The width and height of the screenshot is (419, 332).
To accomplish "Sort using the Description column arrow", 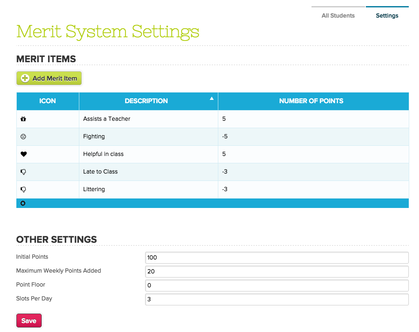I will coord(211,98).
